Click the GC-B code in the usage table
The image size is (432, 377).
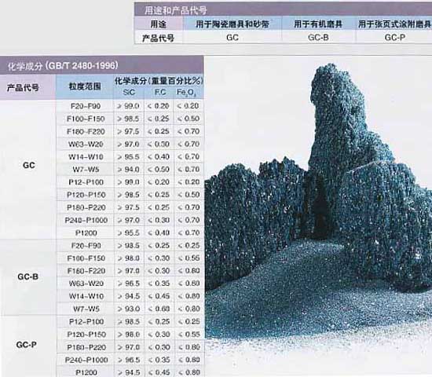coord(318,38)
